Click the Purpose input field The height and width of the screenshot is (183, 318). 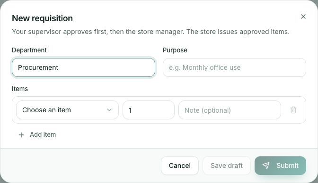point(234,67)
